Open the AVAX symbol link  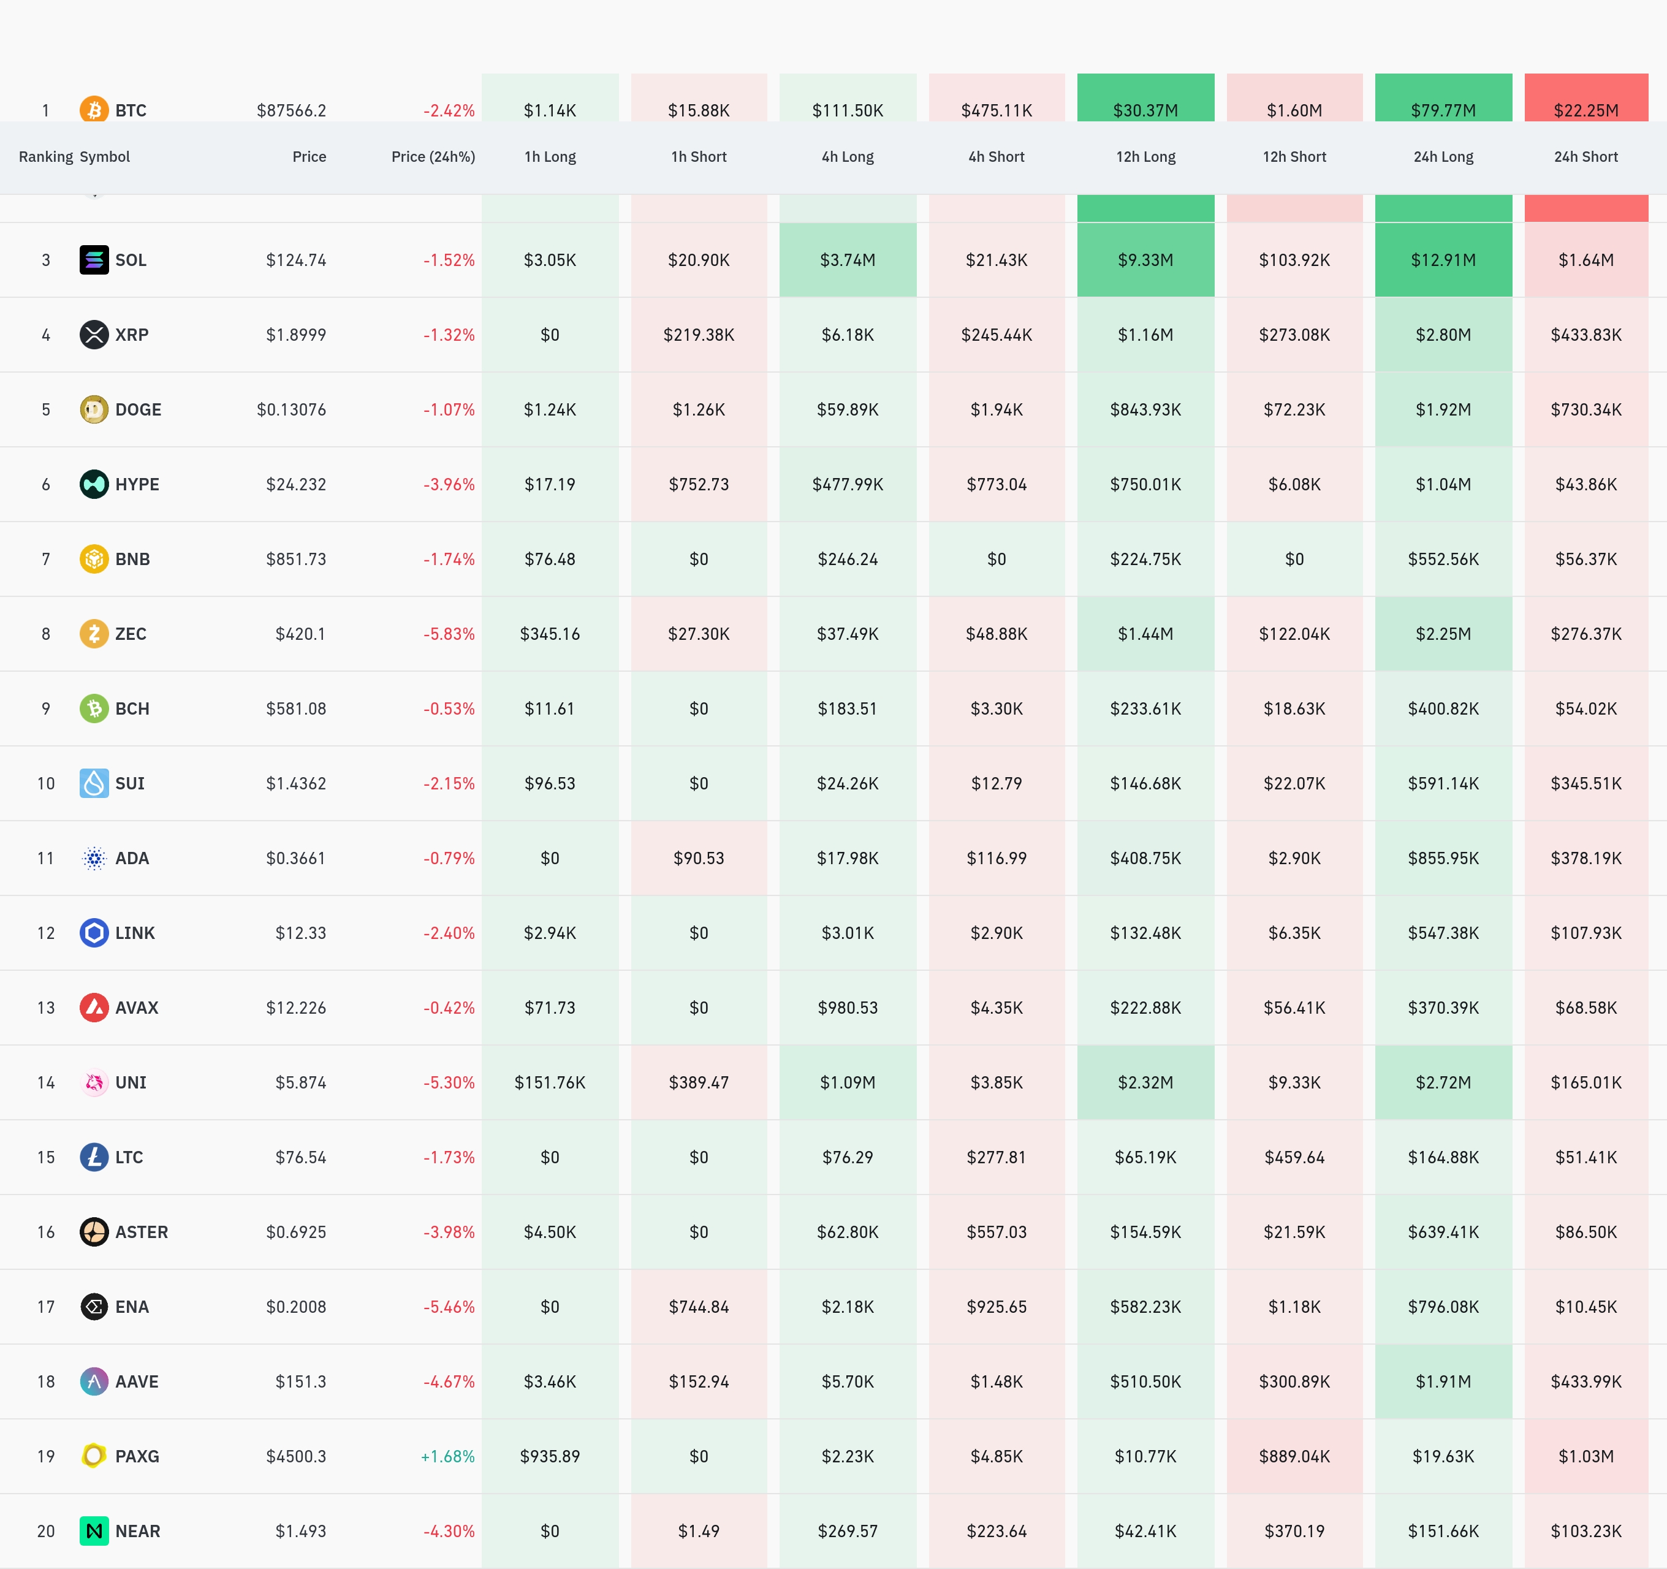click(x=137, y=1007)
